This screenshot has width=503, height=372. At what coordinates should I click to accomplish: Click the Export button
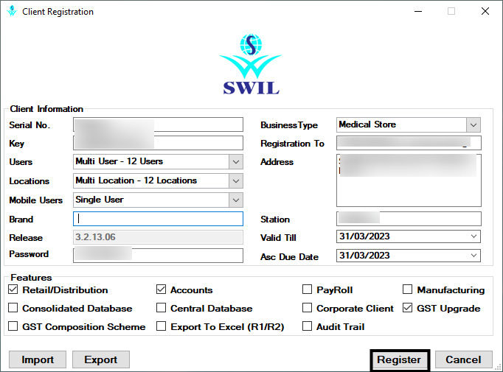pos(101,359)
